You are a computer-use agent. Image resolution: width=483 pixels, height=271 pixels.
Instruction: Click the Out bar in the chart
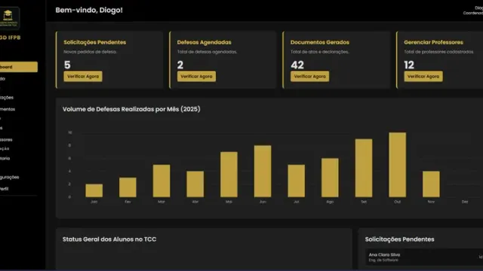click(x=398, y=165)
